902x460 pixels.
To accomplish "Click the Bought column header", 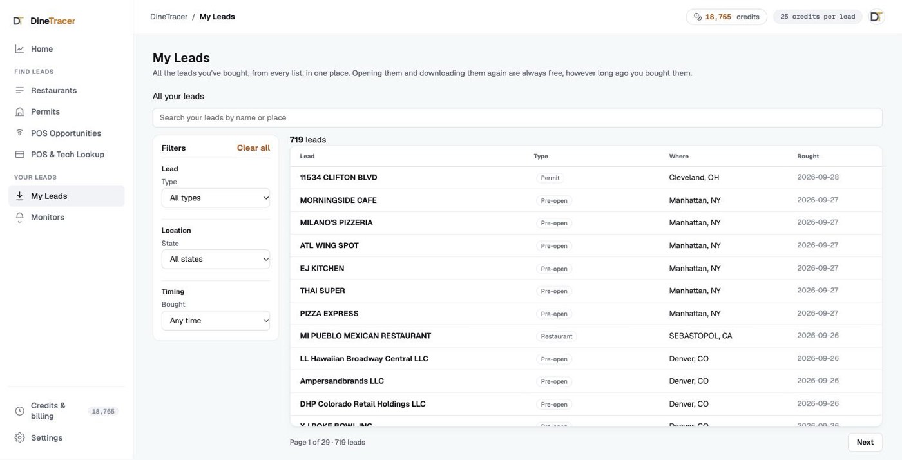I will pos(808,156).
